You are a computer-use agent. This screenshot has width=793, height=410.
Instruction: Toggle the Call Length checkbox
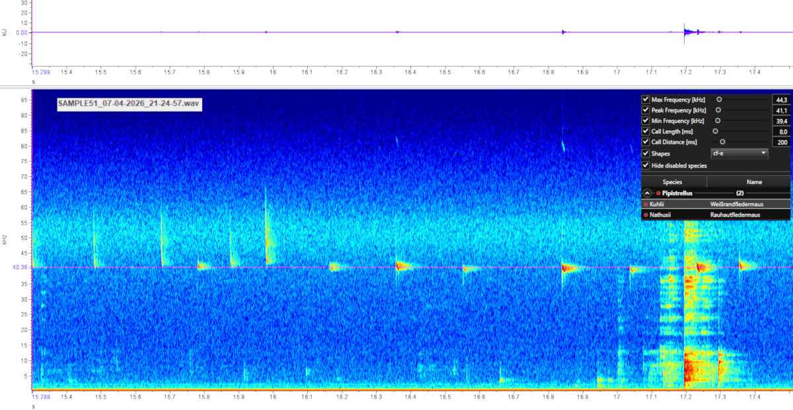point(646,131)
